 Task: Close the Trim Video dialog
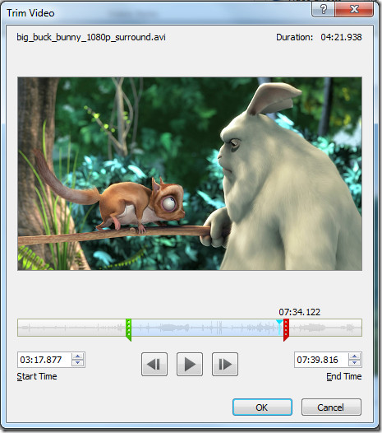pos(354,9)
